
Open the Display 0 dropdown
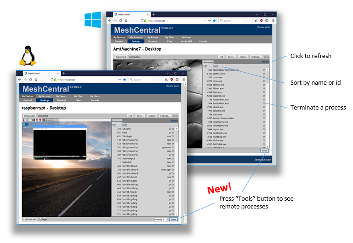pyautogui.click(x=161, y=220)
